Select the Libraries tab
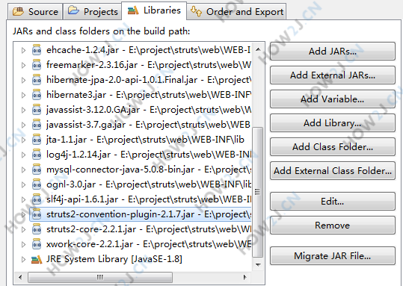Image resolution: width=403 pixels, height=286 pixels. click(x=154, y=10)
